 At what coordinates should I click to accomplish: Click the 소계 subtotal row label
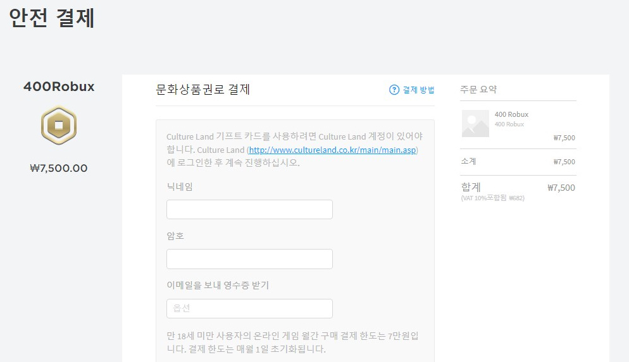(468, 161)
